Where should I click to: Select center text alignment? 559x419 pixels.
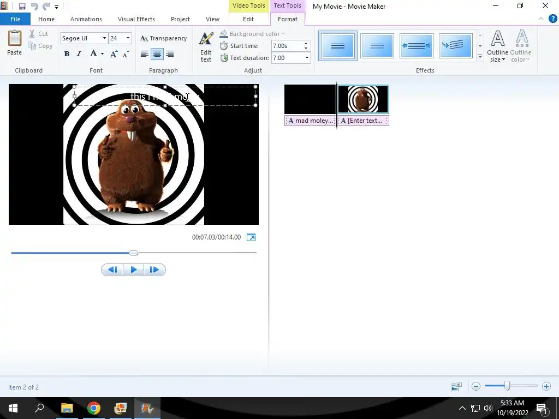point(157,54)
